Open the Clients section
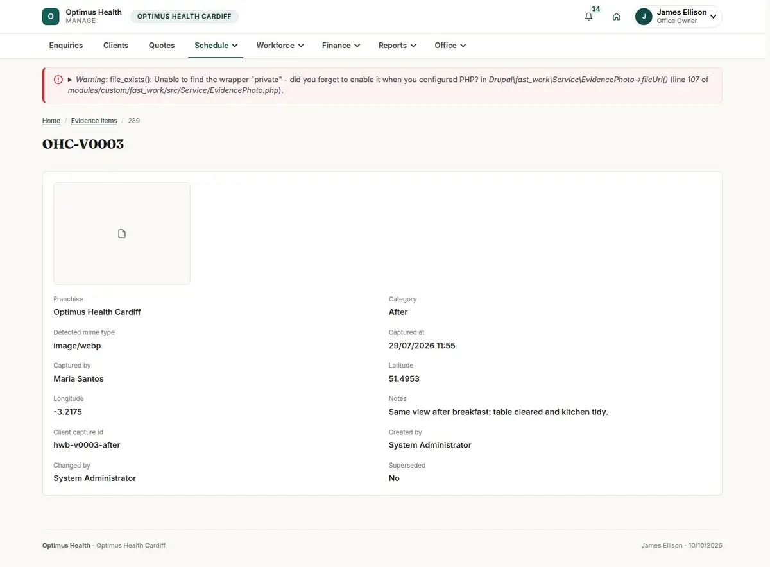Image resolution: width=770 pixels, height=567 pixels. (x=116, y=46)
